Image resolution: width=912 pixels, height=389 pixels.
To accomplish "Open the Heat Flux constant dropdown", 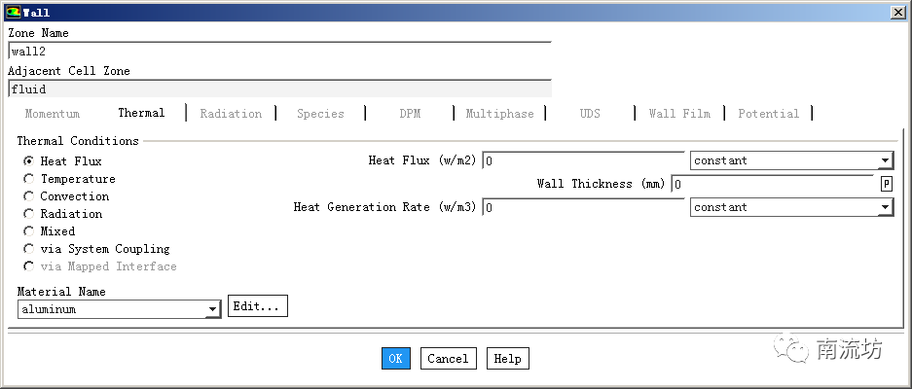I will 790,160.
